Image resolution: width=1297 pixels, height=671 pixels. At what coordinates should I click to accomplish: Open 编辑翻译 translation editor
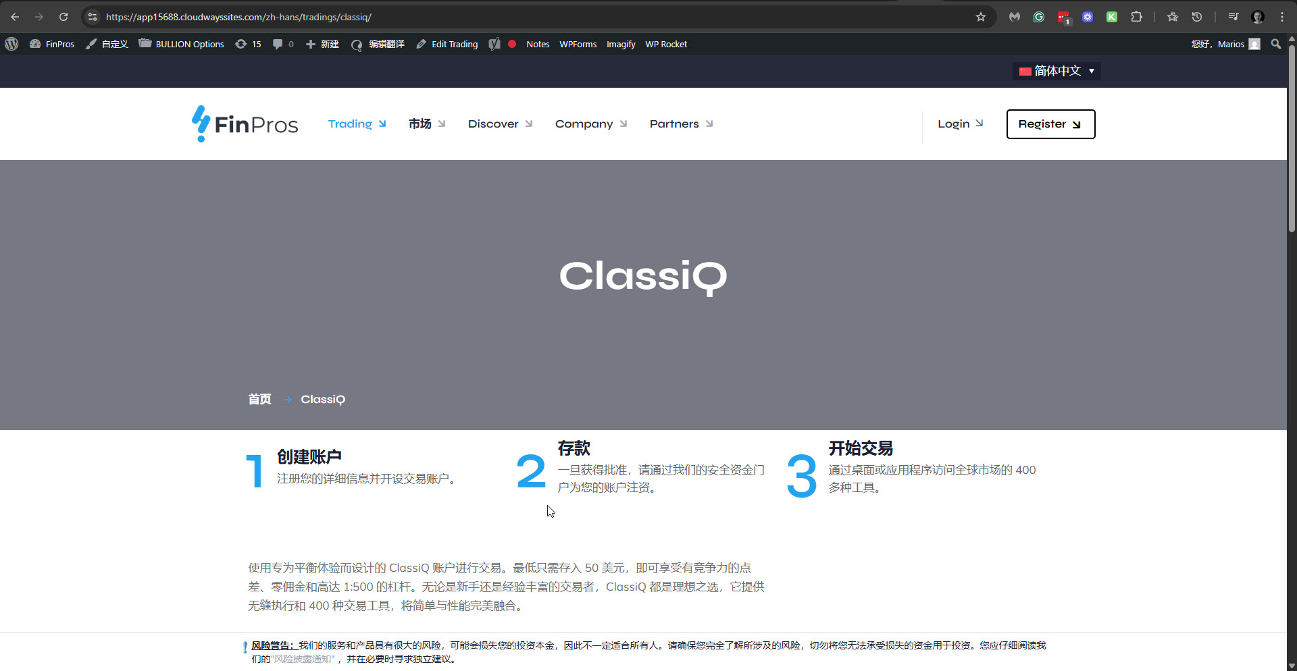click(378, 44)
